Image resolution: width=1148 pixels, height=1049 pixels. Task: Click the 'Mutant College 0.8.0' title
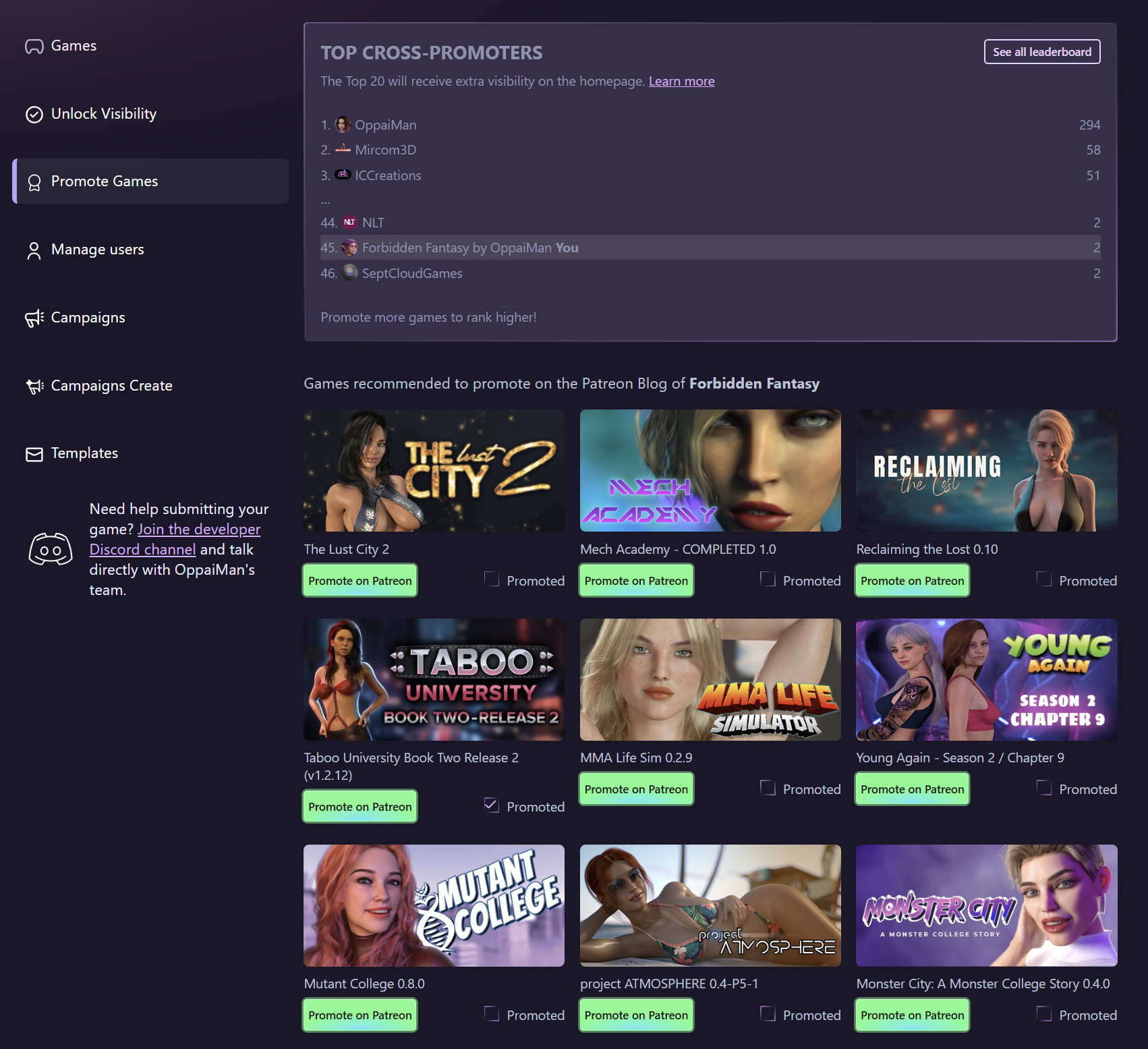364,984
